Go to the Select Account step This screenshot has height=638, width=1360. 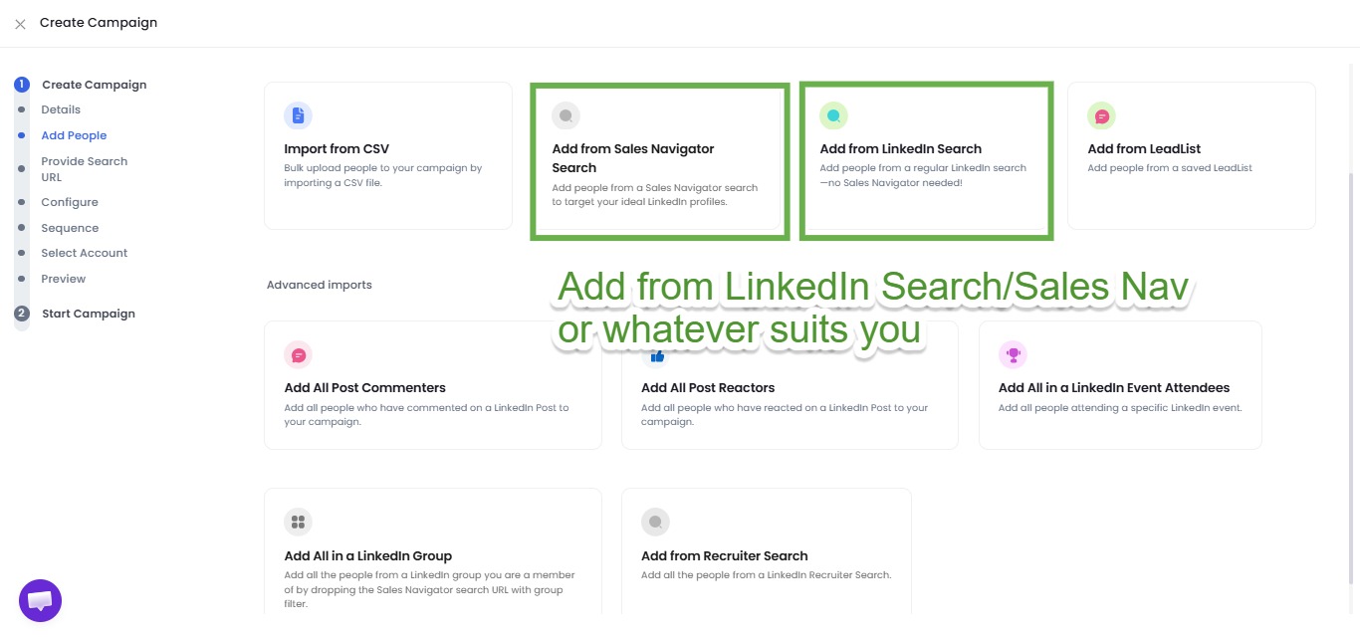pos(85,253)
